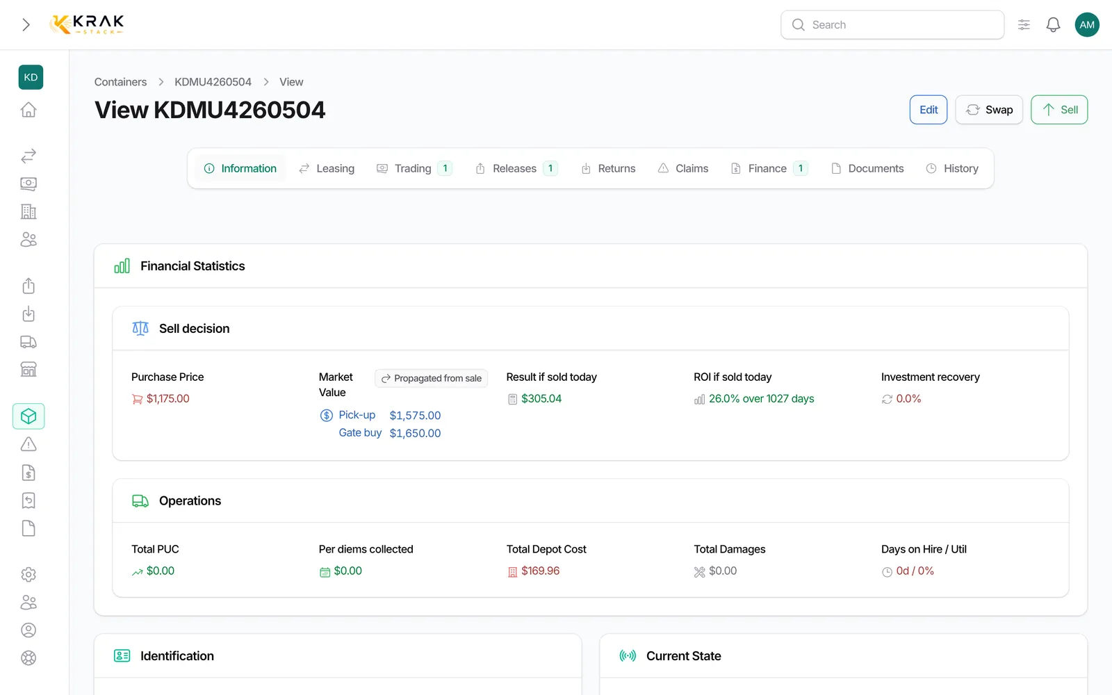Click the $305.04 result value
This screenshot has height=695, width=1112.
[541, 399]
